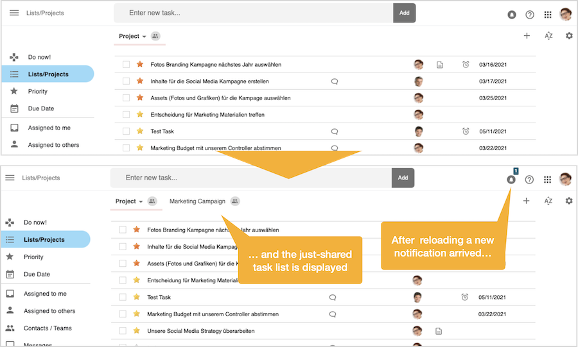578x347 pixels.
Task: Toggle star on upper Entscheidung für Marketing row
Action: click(x=140, y=114)
